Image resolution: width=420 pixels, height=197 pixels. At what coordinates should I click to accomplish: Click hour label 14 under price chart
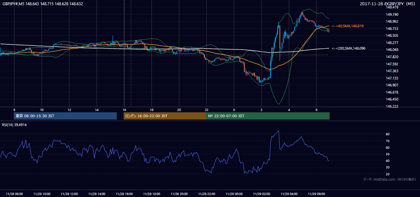[97, 110]
